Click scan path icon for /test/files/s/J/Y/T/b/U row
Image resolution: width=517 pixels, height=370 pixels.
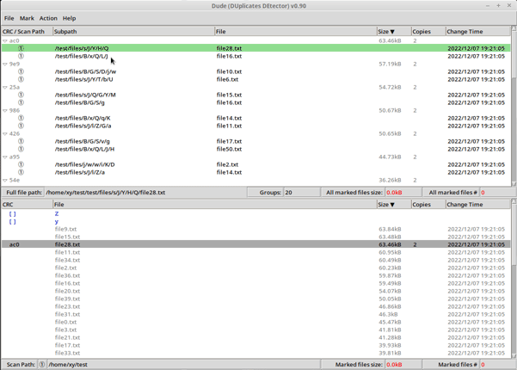click(x=21, y=79)
